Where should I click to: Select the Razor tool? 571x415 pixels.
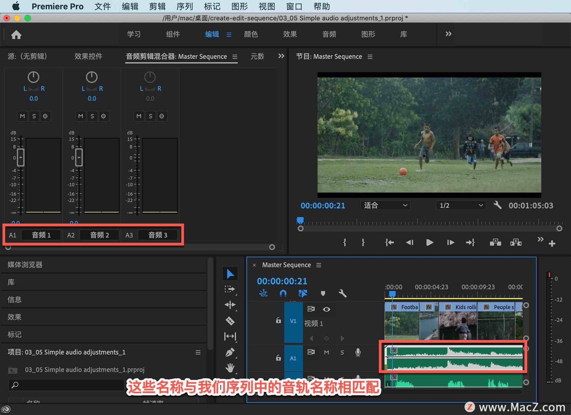click(x=230, y=321)
